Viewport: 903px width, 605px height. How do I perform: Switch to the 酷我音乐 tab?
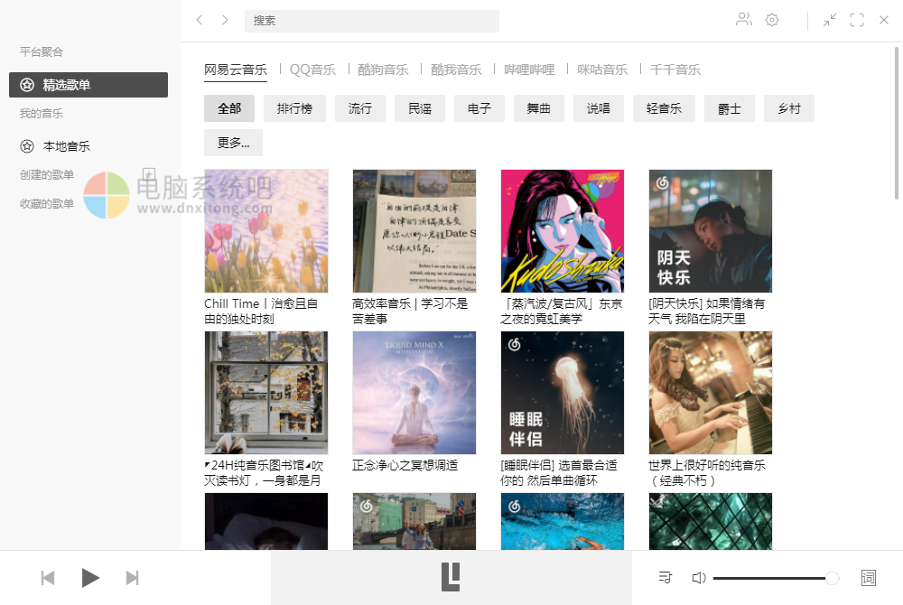coord(456,70)
